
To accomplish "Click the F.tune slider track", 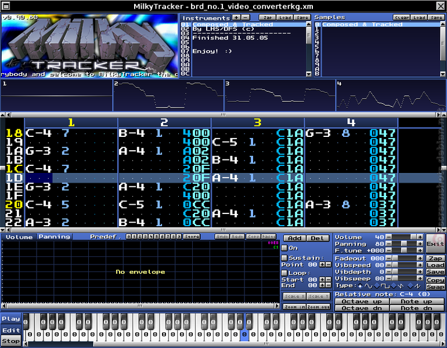I will (x=404, y=251).
